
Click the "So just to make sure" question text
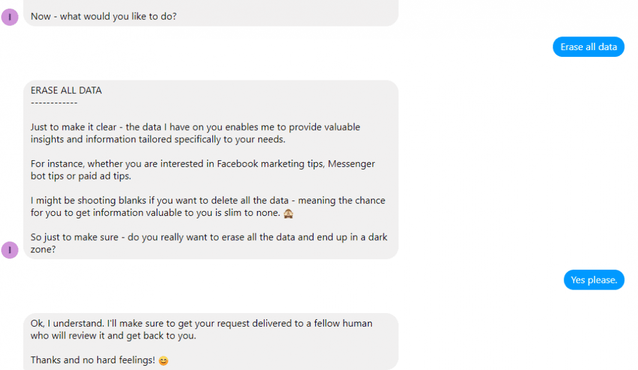pos(209,243)
